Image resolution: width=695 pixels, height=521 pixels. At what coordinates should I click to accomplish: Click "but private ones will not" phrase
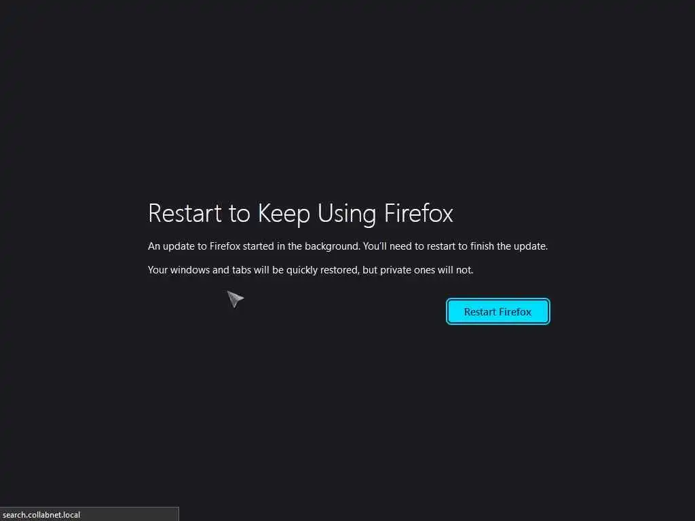click(417, 270)
